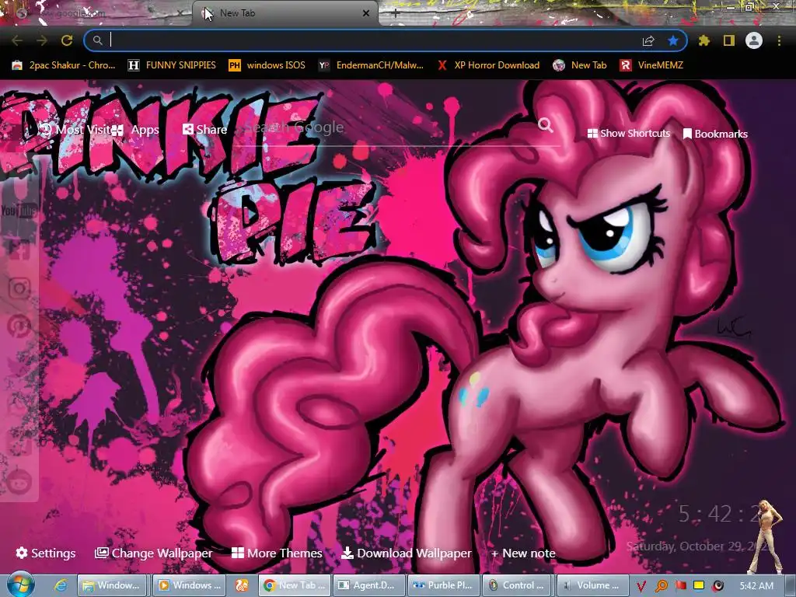Open FUNNY SNIPPIES bookmark
Viewport: 796px width, 597px height.
172,65
